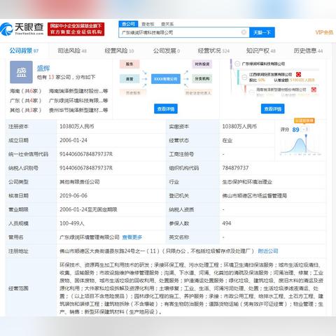Select the 高管 node in relationship diagram
The width and height of the screenshot is (336, 336).
click(x=129, y=79)
